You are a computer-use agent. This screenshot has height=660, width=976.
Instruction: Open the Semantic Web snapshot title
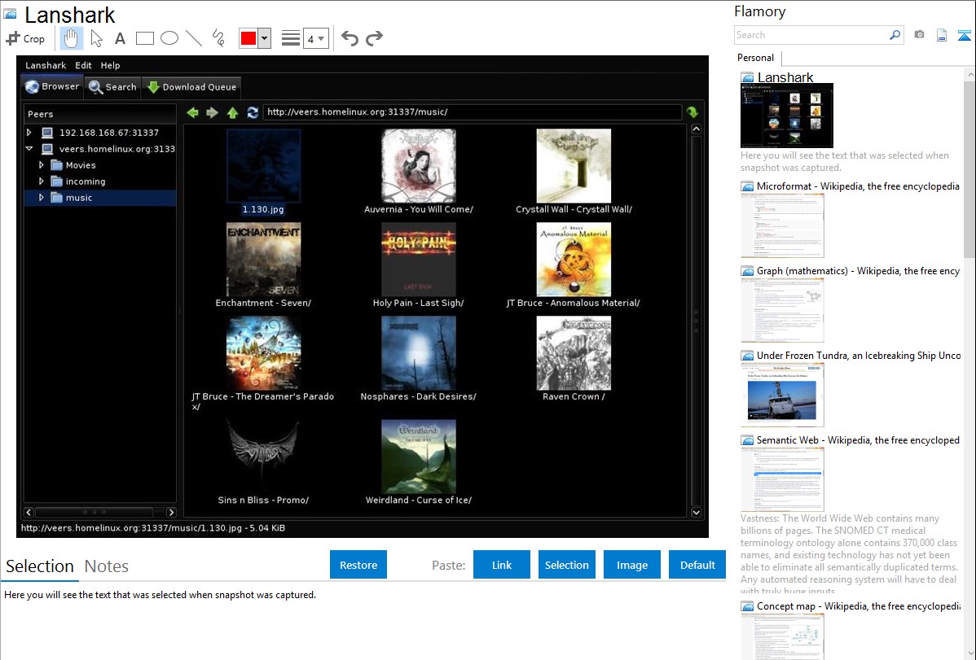(858, 439)
